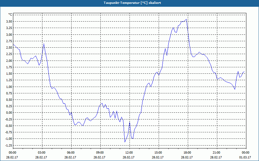The height and width of the screenshot is (161, 259).
Task: Click the °C unit label on the y-axis
Action: tap(10, 14)
